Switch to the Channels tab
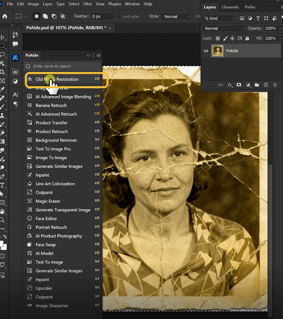This screenshot has height=319, width=283. (x=230, y=7)
